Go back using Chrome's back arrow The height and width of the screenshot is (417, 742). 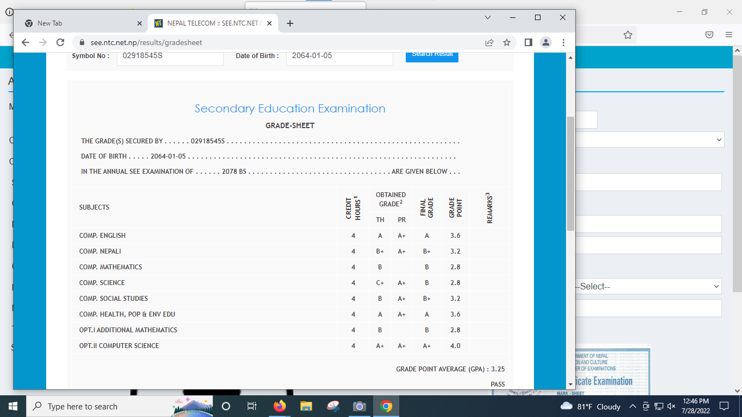(25, 42)
